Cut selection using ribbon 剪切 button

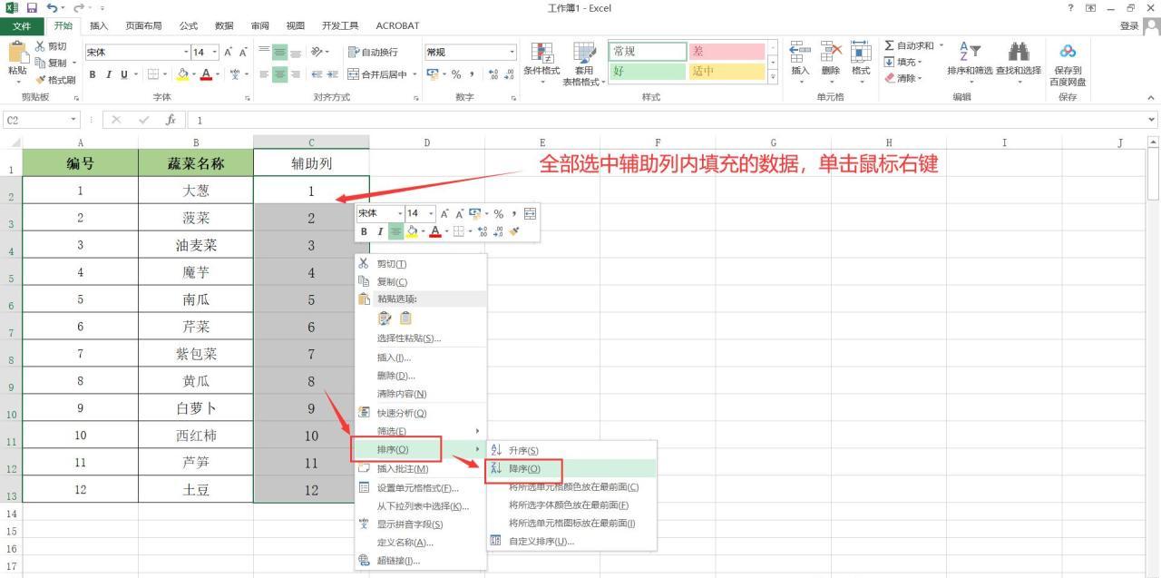pyautogui.click(x=52, y=46)
